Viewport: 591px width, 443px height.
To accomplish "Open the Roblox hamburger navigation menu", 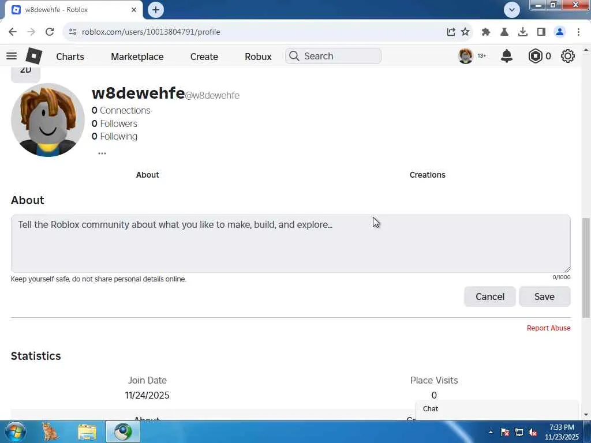I will click(12, 56).
